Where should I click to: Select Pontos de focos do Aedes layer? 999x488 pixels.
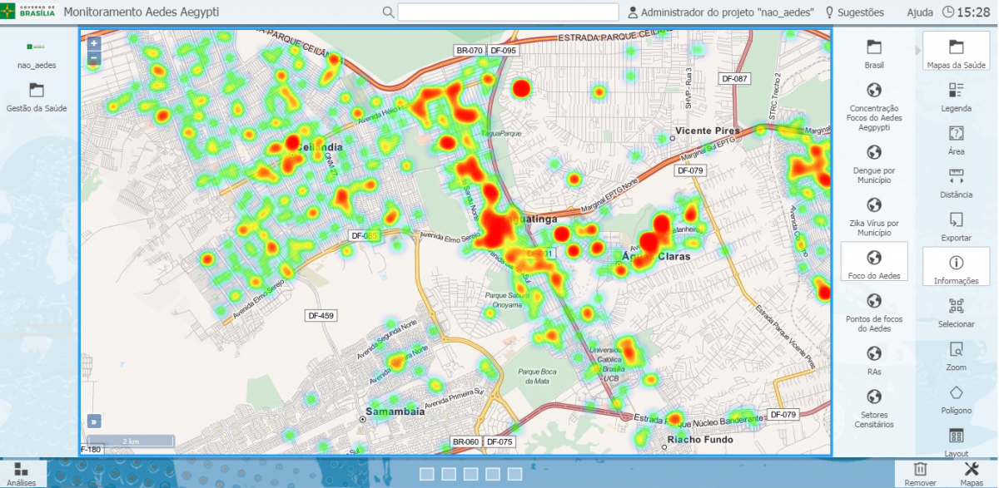[874, 313]
